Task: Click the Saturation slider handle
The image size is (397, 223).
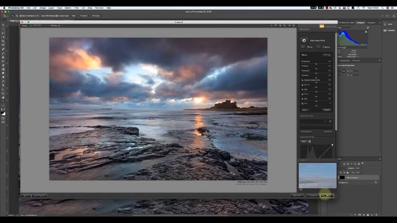Action: pyautogui.click(x=316, y=73)
